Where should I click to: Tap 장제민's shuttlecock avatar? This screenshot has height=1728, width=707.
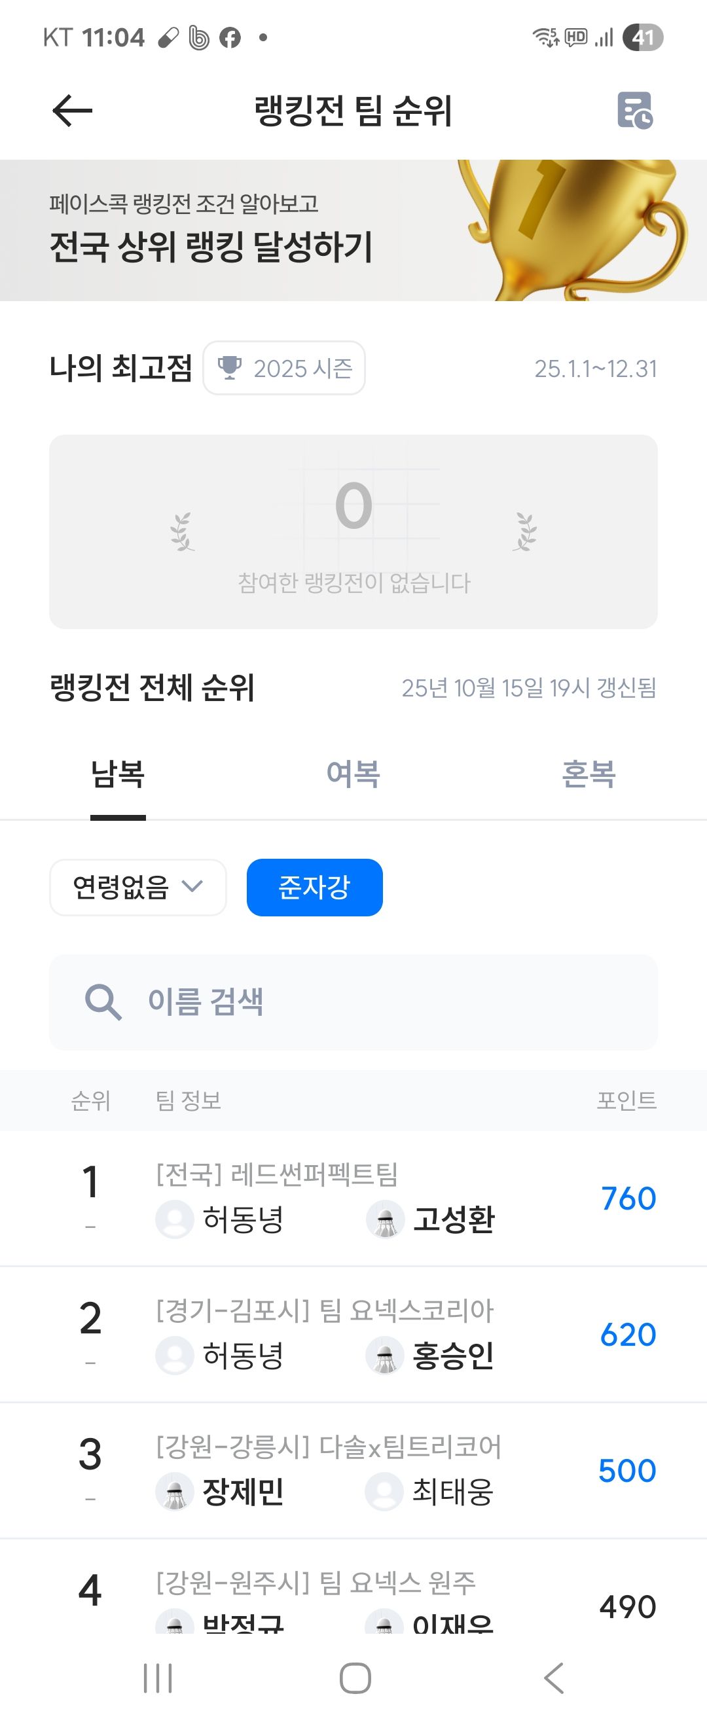click(174, 1491)
